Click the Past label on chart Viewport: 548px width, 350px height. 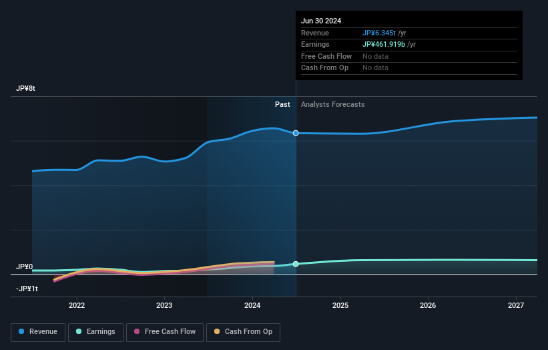click(282, 105)
